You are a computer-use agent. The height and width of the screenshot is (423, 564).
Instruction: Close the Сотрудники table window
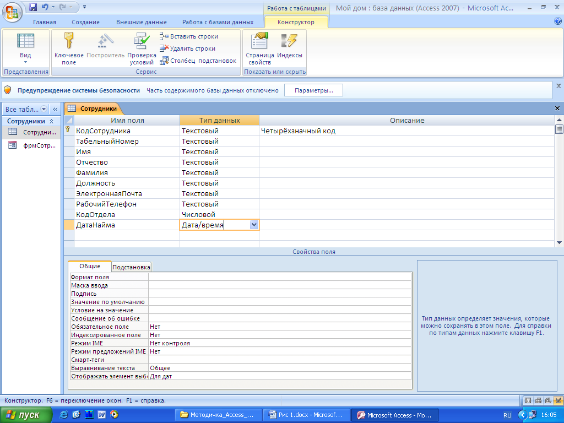(557, 109)
